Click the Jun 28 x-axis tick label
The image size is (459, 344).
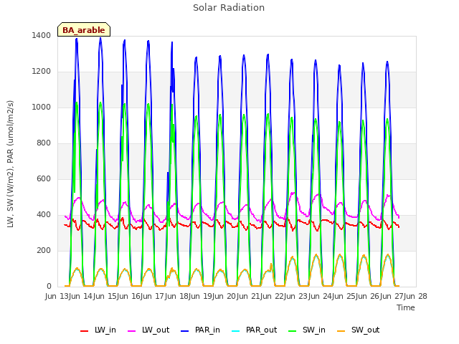pyautogui.click(x=416, y=296)
